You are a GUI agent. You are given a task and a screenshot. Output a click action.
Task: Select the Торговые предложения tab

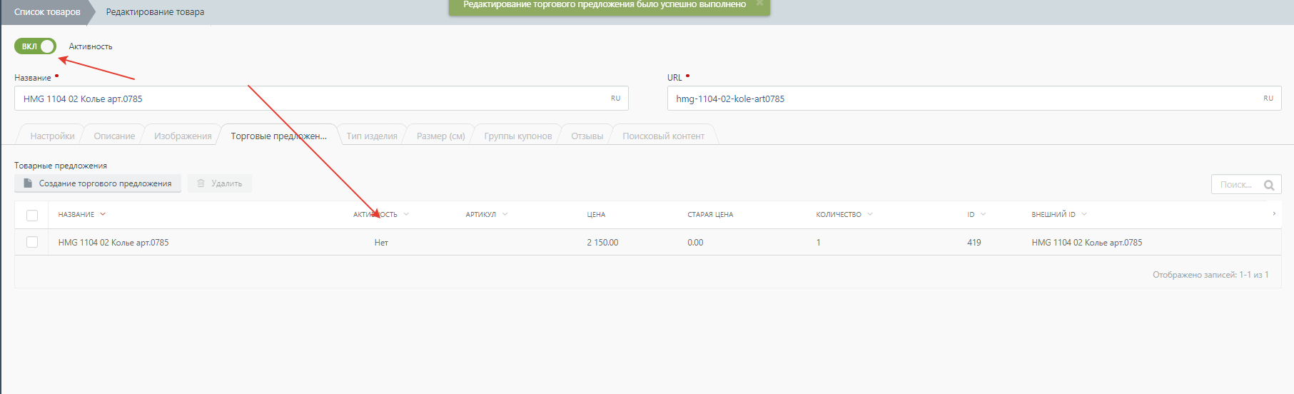point(278,136)
